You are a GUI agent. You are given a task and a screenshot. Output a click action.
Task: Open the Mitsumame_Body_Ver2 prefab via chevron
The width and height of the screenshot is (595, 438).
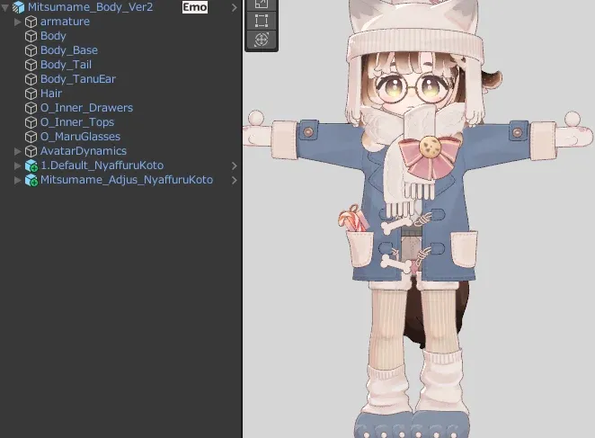(234, 7)
